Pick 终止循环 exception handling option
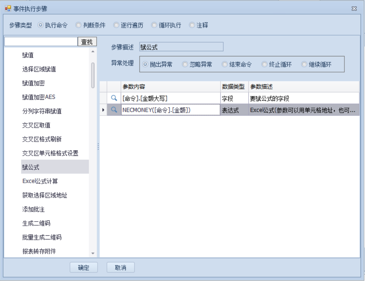Viewport: 365px width, 281px height. (x=264, y=64)
